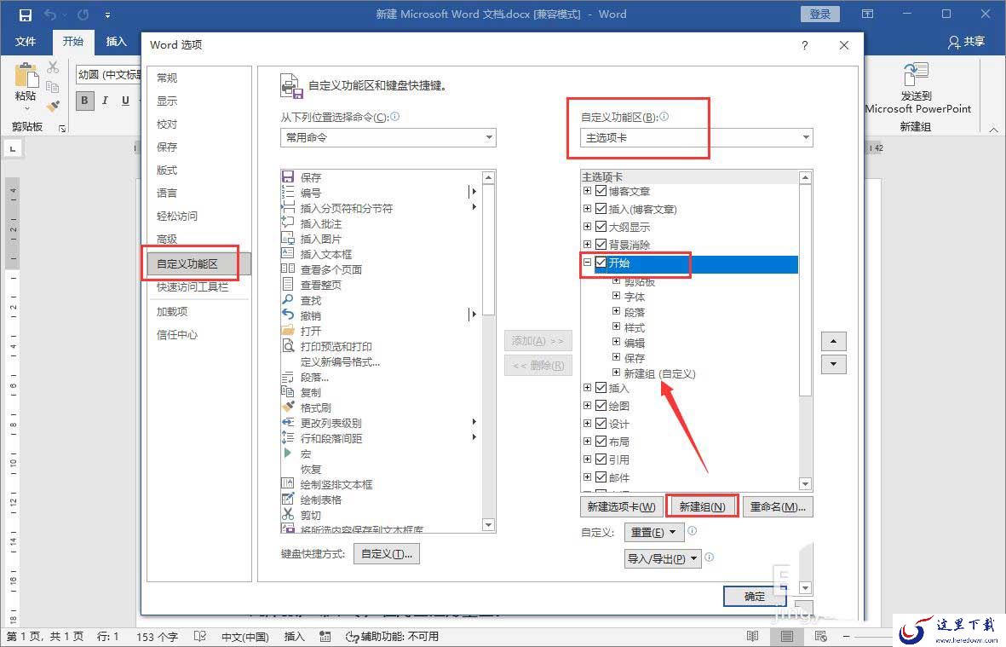1006x647 pixels.
Task: Click the 新建组 button
Action: pos(703,506)
